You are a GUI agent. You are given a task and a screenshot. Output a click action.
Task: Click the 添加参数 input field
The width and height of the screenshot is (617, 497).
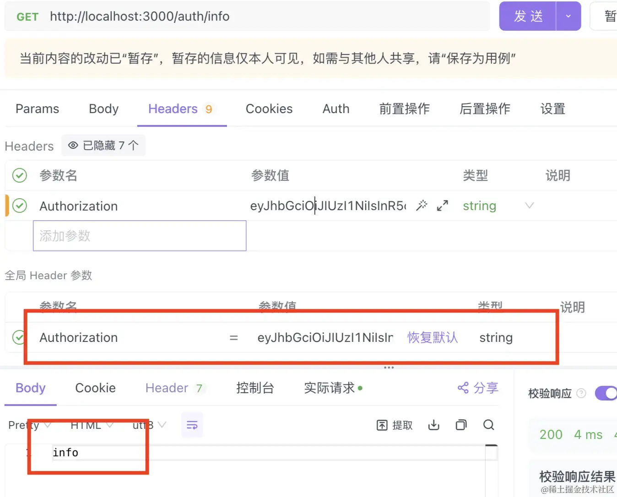[x=140, y=236]
